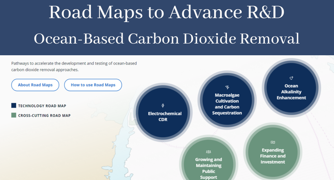Image resolution: width=334 pixels, height=180 pixels.
Task: Select the Ocean Alkalinity Enhancement bubble
Action: pos(291,87)
